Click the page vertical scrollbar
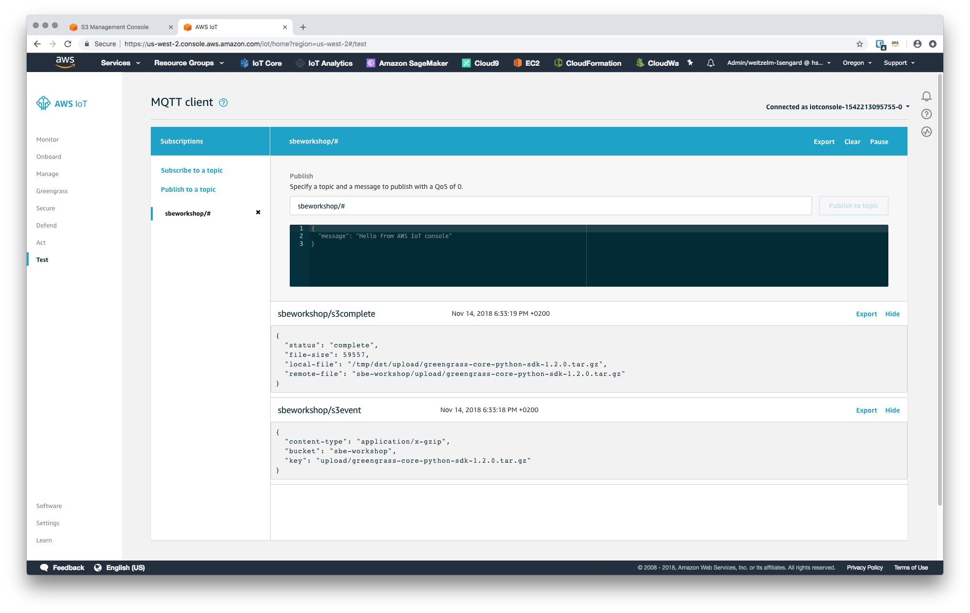This screenshot has width=970, height=613. click(940, 289)
